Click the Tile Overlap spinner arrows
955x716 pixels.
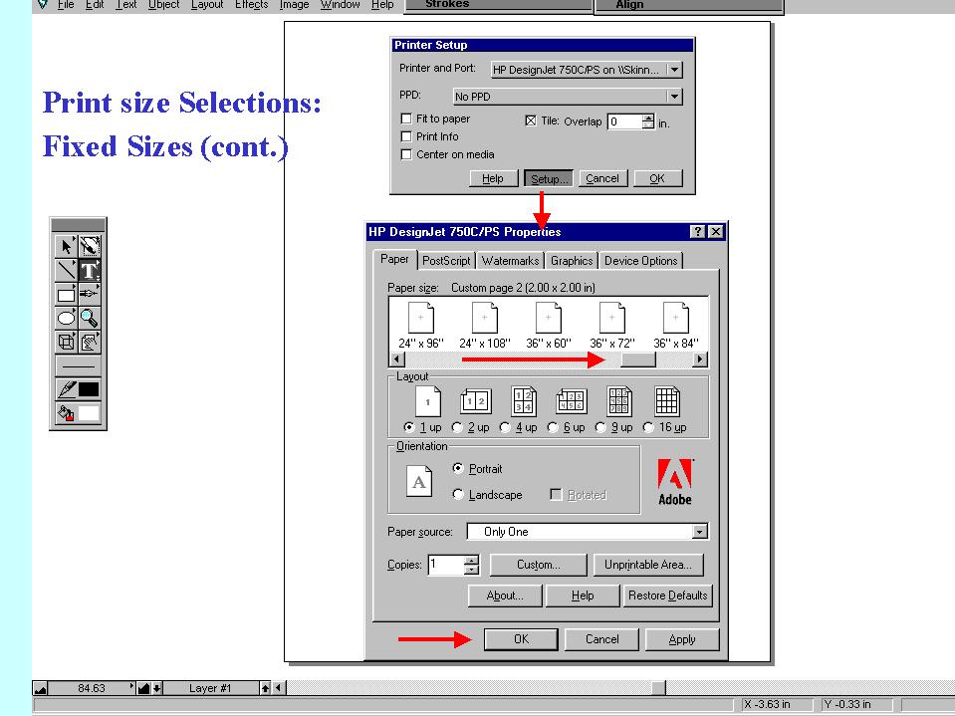point(648,121)
